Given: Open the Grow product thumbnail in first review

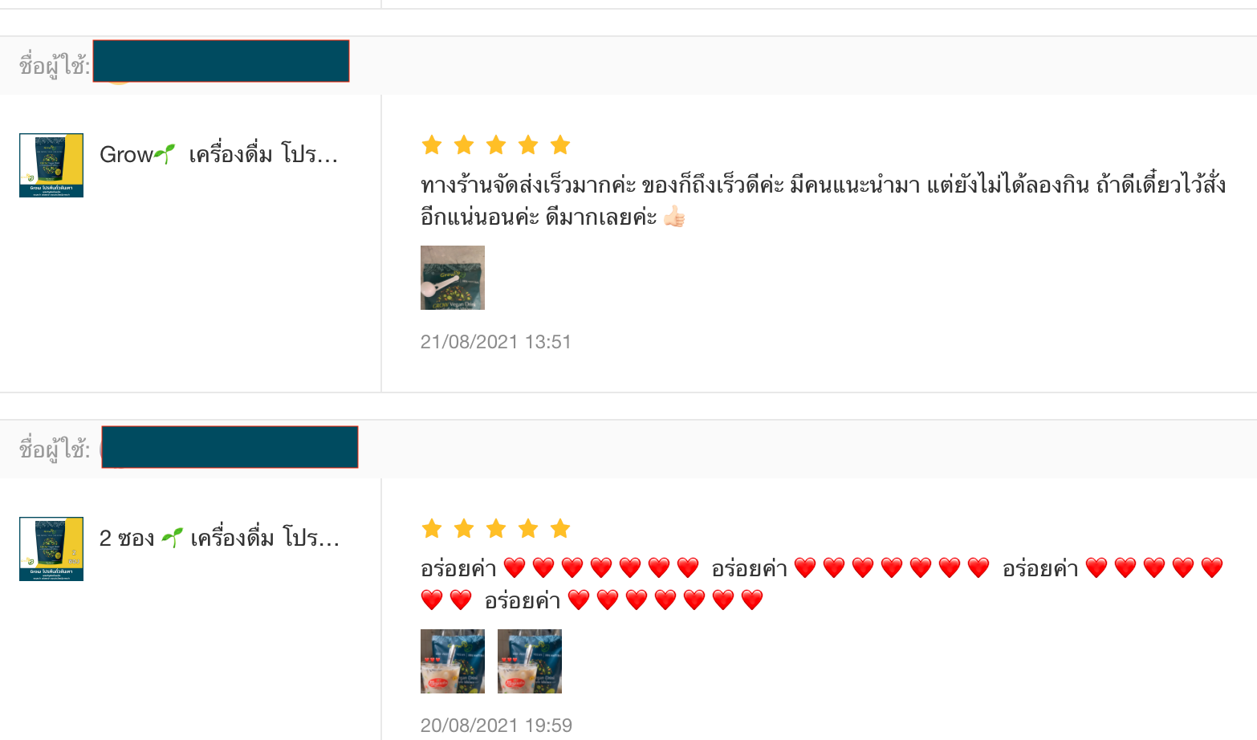Looking at the screenshot, I should [x=51, y=165].
